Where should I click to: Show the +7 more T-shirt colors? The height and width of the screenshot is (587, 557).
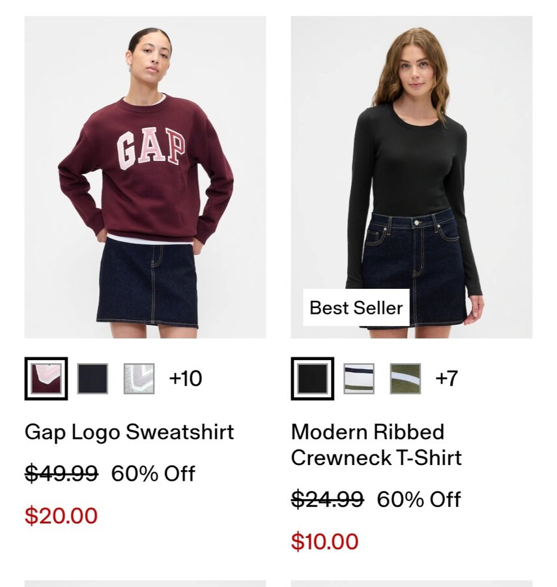coord(447,378)
